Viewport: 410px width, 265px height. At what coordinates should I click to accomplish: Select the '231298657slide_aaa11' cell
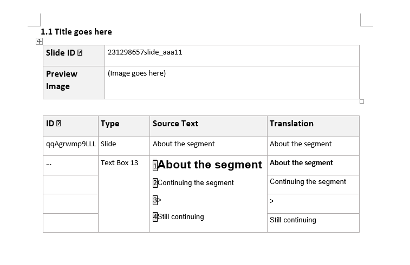(x=232, y=56)
